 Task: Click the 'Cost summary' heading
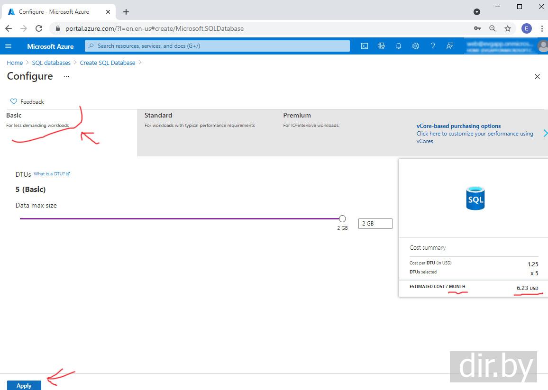[428, 248]
